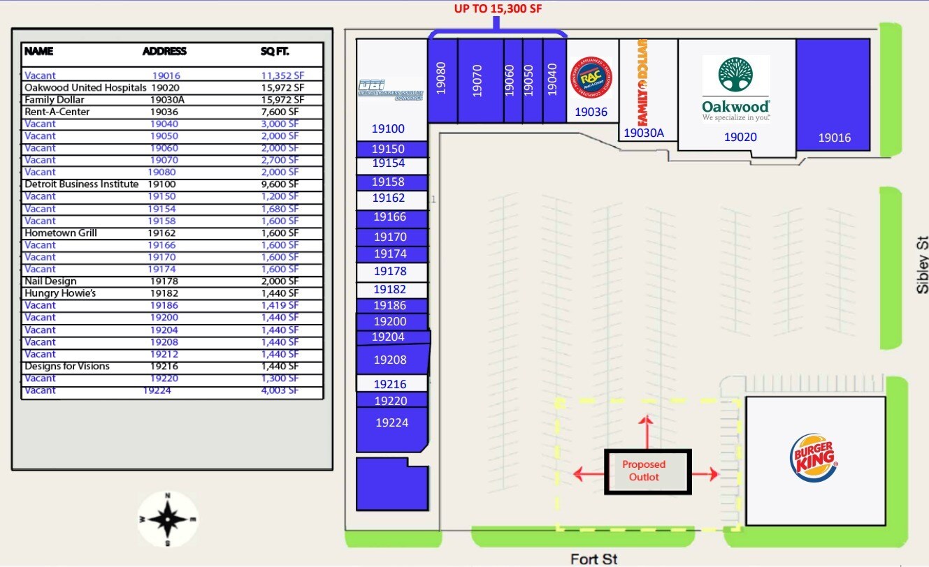The image size is (929, 567).
Task: Click Nail Design in the table
Action: [x=50, y=281]
